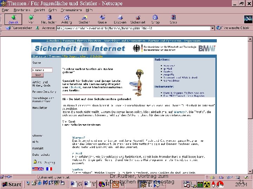
Task: Click the Firmen-Directory top nav link
Action: pyautogui.click(x=89, y=41)
